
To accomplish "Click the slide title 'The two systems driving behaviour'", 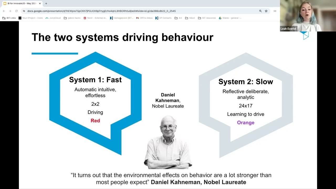I will tap(122, 37).
